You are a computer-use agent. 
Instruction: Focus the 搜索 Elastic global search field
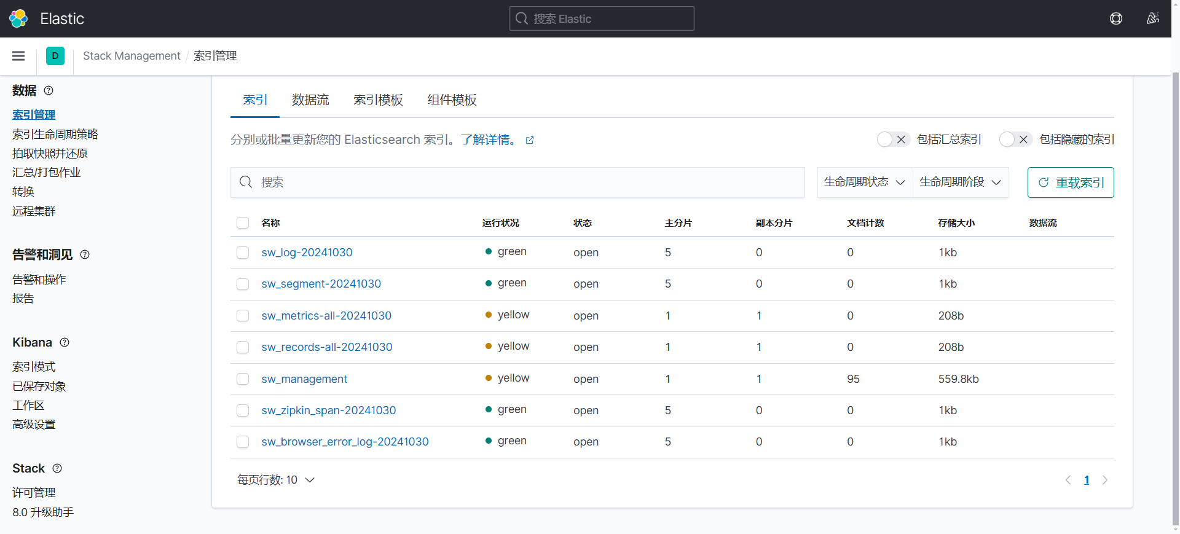(x=602, y=18)
